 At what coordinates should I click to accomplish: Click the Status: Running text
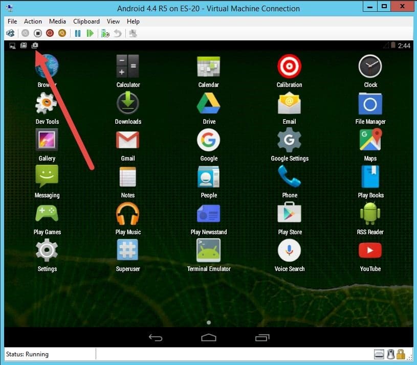28,354
